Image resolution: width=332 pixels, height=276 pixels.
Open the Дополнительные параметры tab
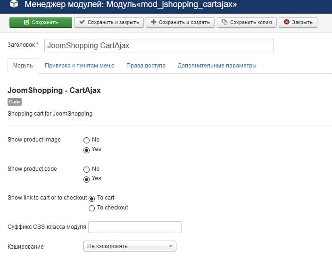217,66
